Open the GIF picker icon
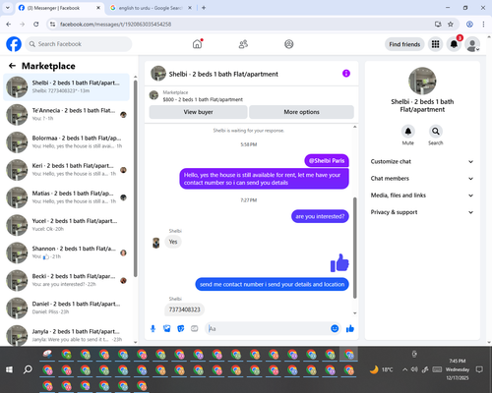 coord(195,328)
